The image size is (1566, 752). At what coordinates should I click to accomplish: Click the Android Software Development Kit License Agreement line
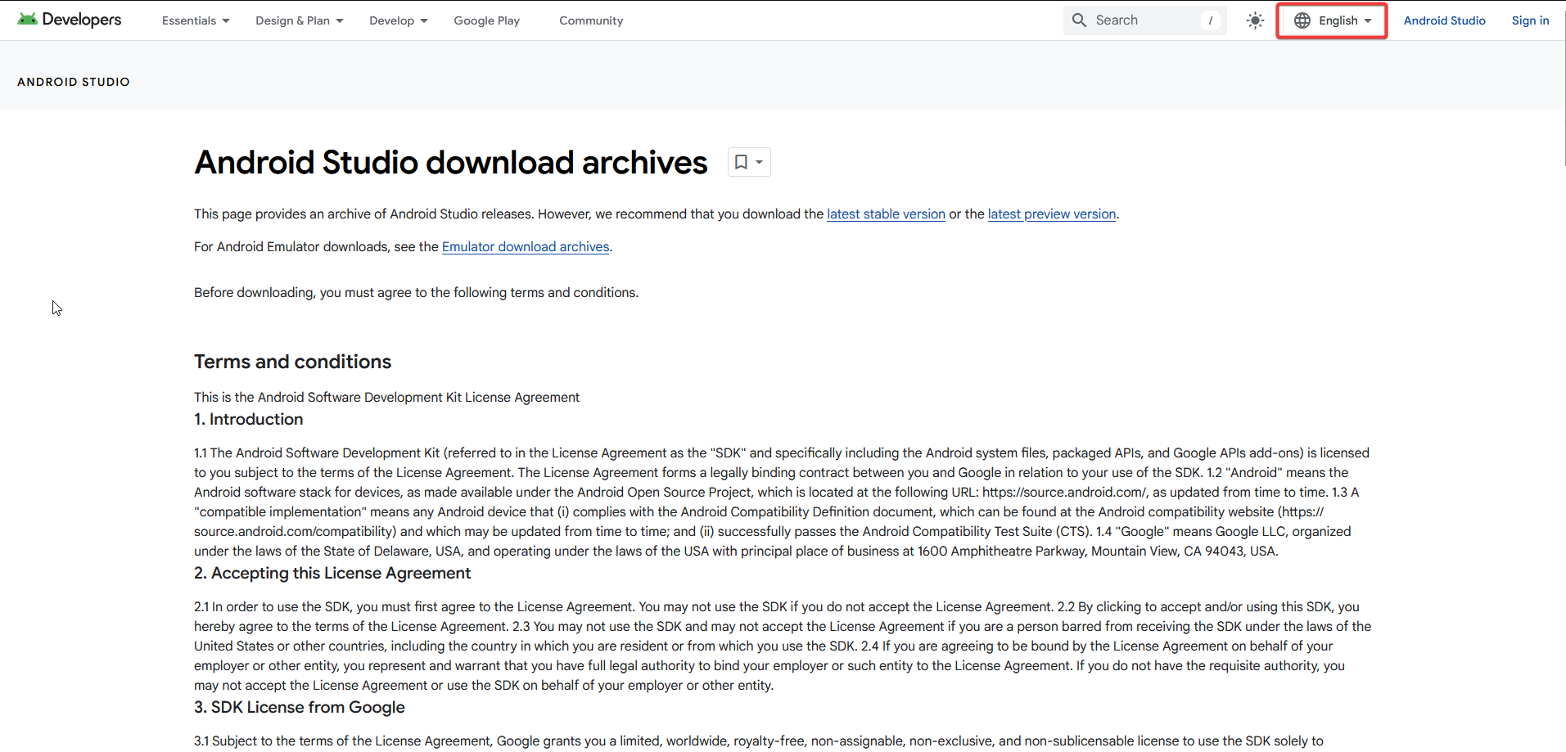(x=386, y=397)
